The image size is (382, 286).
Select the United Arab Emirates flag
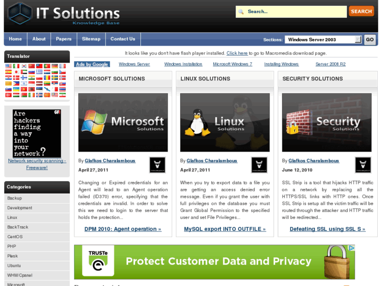click(24, 72)
